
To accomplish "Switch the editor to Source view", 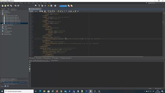I will [x=31, y=11].
